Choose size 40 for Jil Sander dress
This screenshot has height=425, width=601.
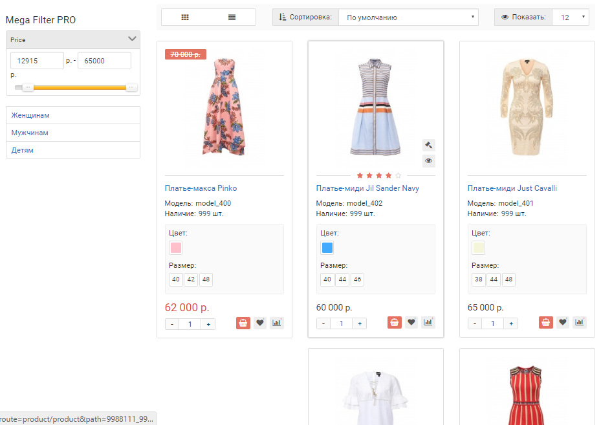pyautogui.click(x=327, y=279)
